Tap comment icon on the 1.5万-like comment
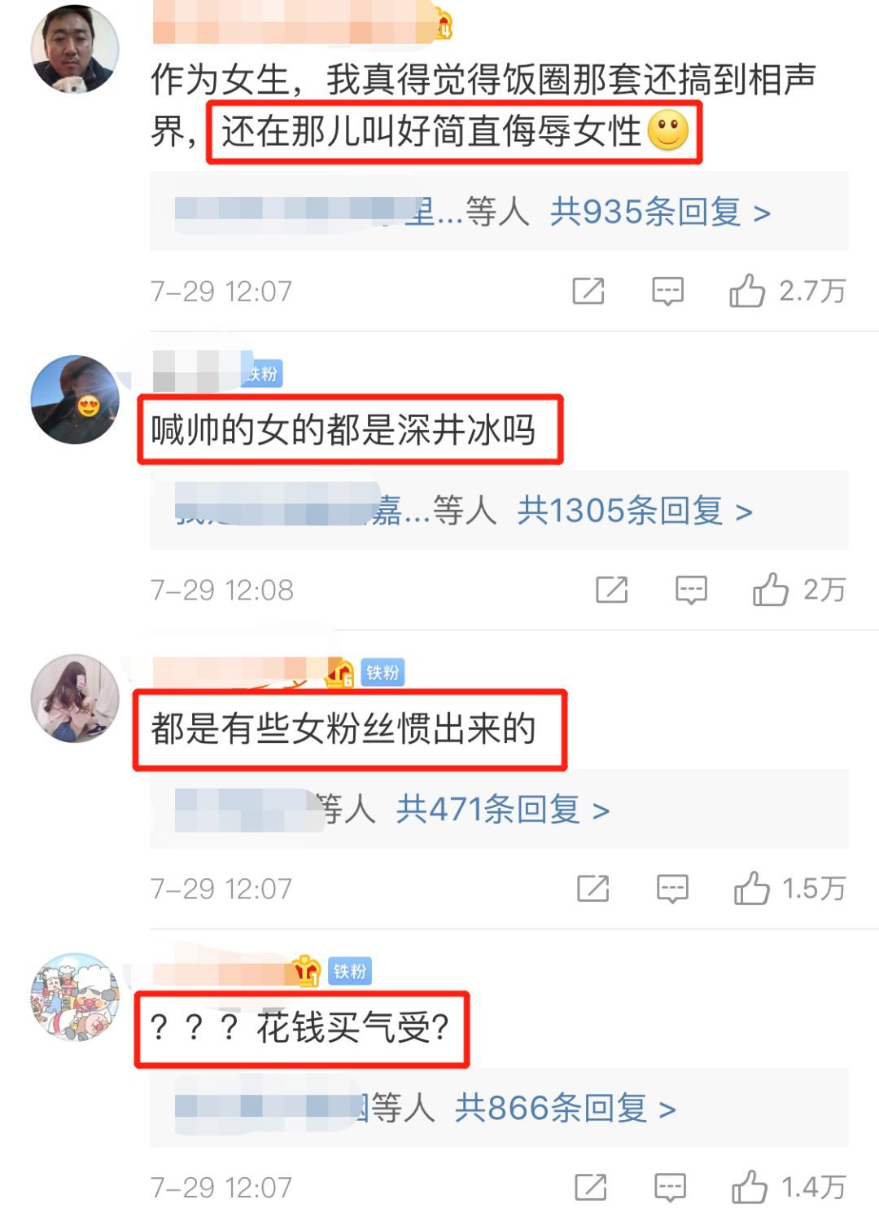Screen dimensions: 879x1217 point(673,889)
